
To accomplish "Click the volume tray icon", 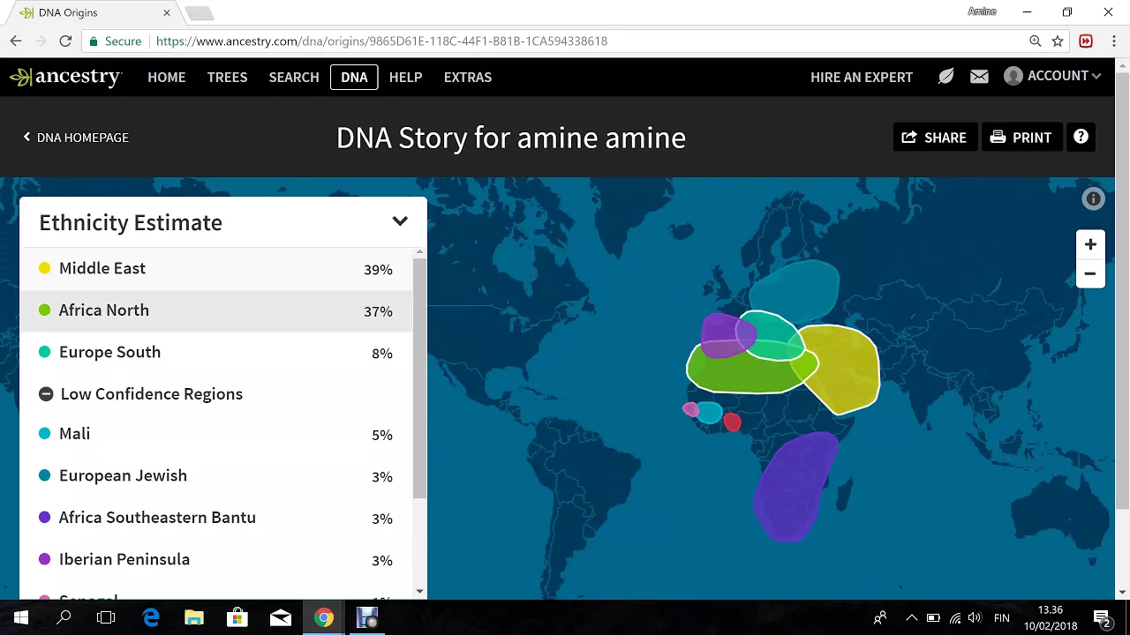I will coord(975,617).
